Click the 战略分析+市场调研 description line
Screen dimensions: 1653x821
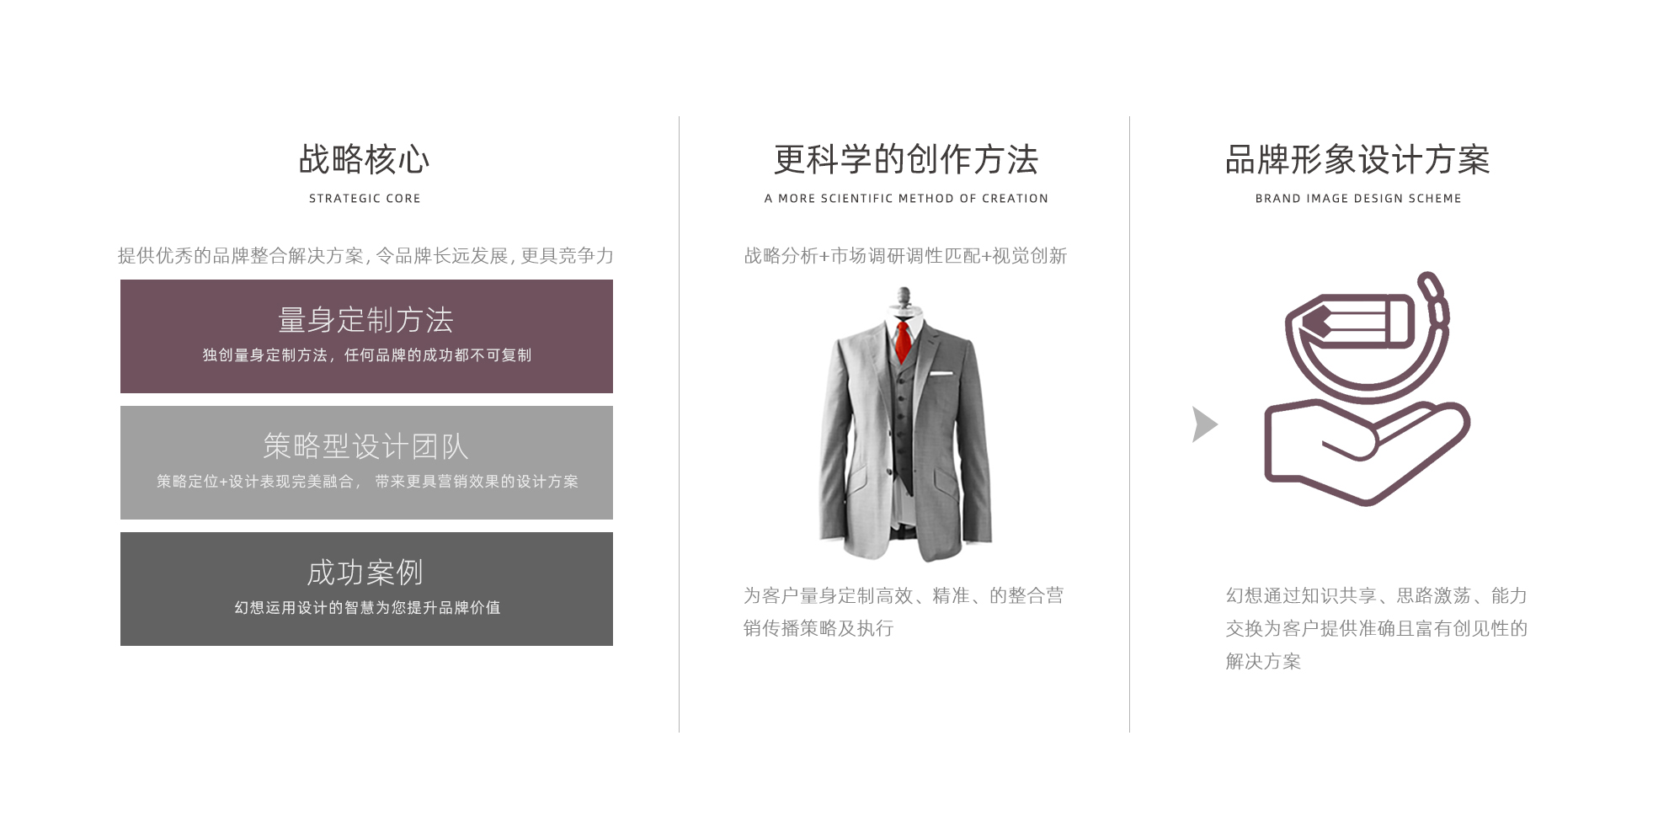point(905,255)
